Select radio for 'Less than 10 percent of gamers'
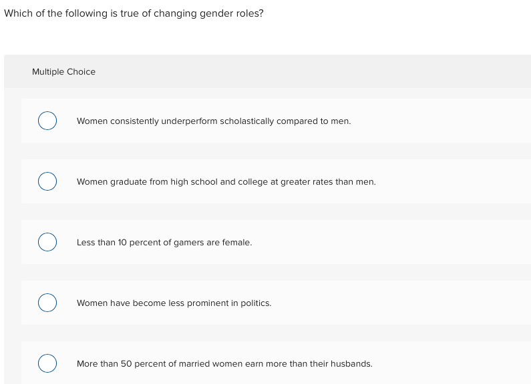 click(47, 242)
